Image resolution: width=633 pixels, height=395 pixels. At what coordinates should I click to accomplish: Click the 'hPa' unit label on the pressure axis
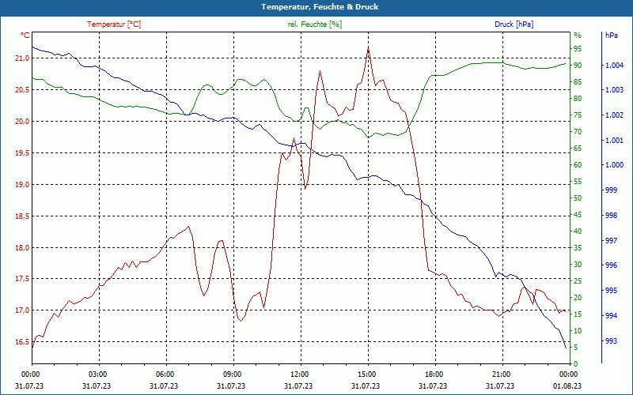click(x=611, y=36)
